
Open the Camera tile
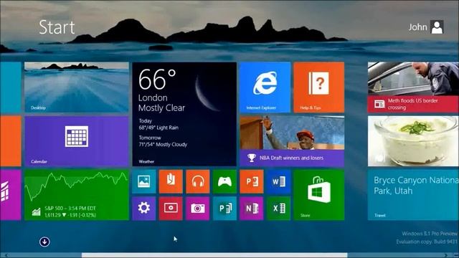click(x=198, y=209)
